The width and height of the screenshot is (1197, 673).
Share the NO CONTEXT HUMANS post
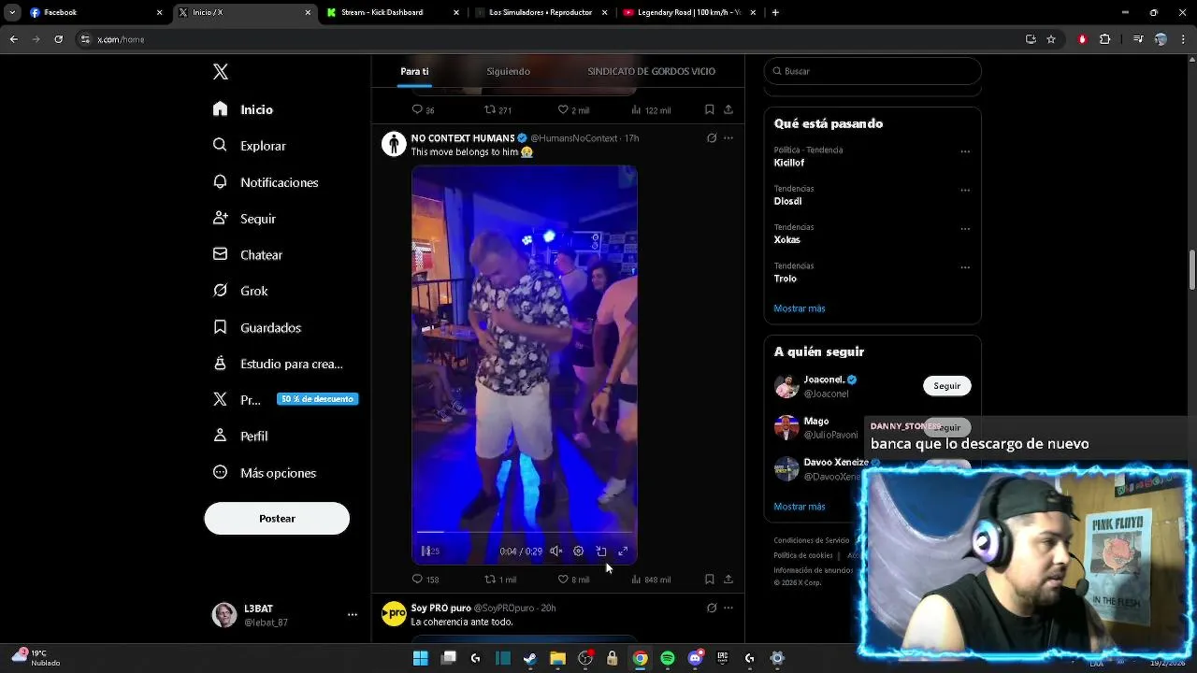click(728, 580)
